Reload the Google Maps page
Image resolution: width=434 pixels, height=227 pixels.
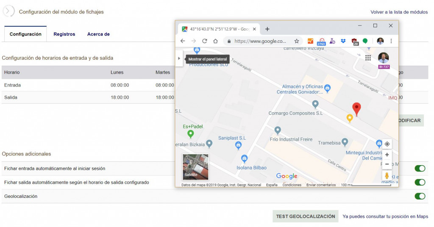click(204, 41)
